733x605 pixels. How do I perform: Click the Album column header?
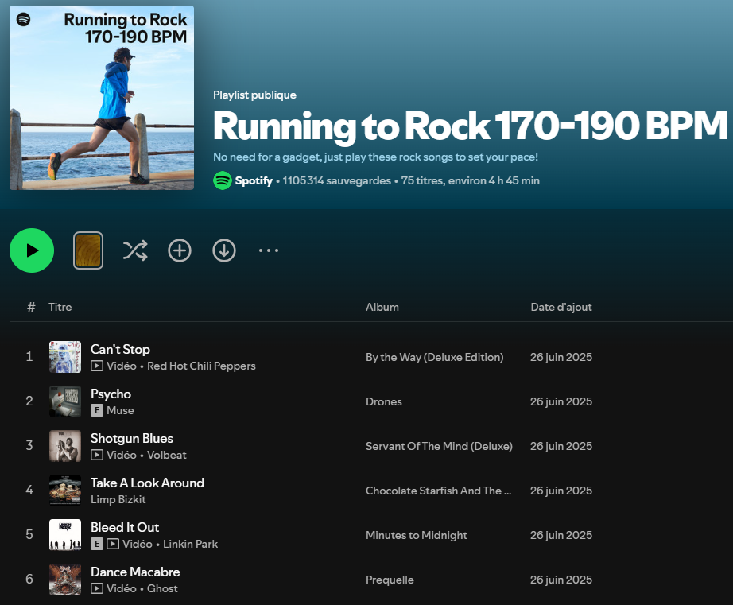[382, 307]
